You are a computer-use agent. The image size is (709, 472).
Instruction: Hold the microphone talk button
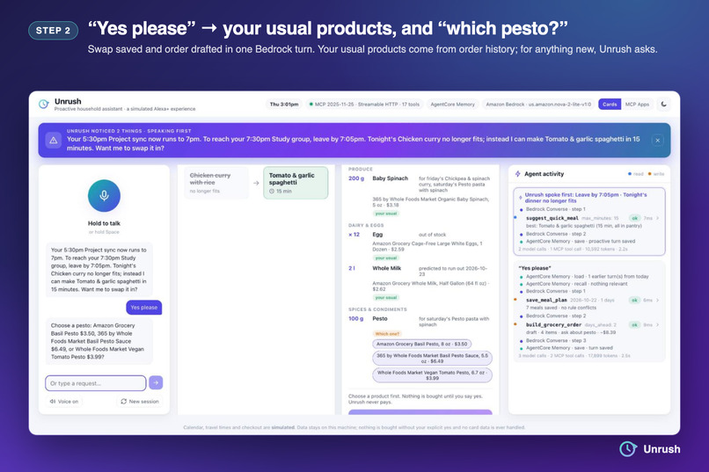pos(104,196)
